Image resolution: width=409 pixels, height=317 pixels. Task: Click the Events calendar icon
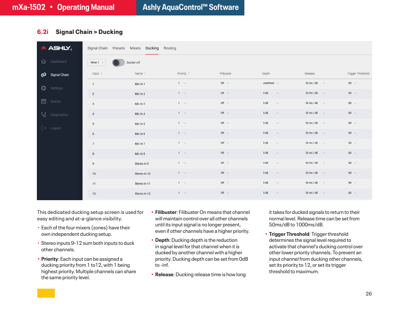(44, 101)
